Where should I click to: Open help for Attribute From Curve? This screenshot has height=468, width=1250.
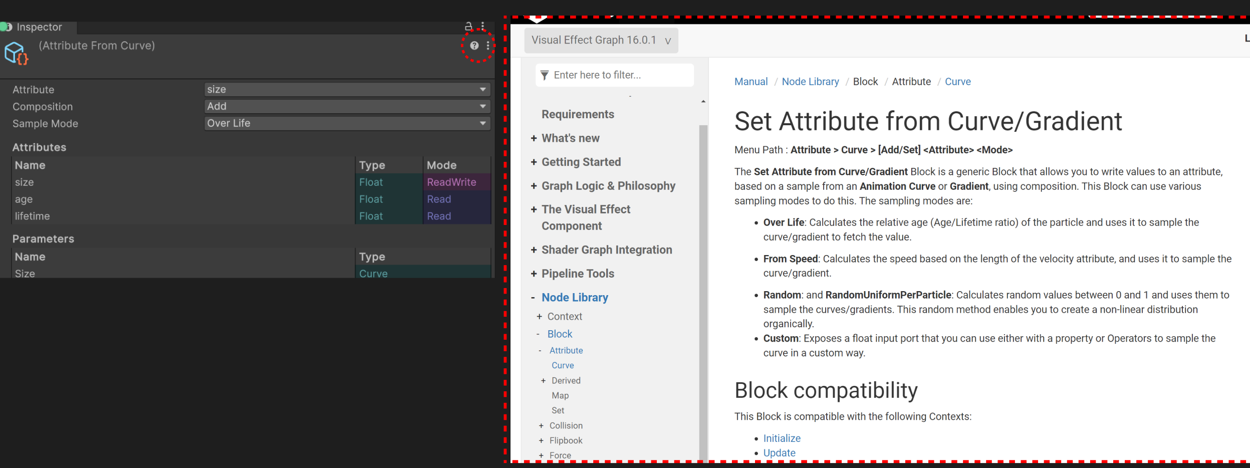[474, 46]
